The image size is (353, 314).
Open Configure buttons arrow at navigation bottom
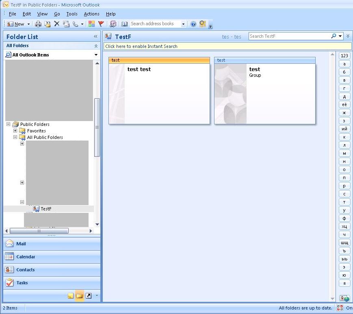tap(97, 296)
